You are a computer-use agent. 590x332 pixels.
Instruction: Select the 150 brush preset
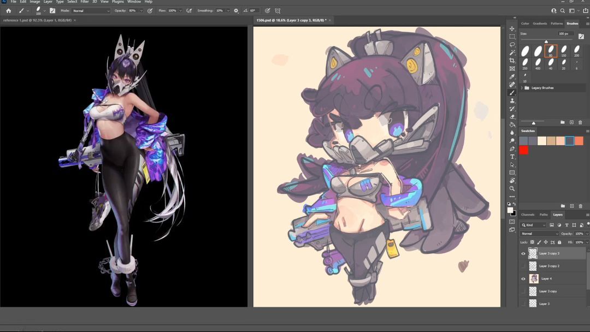pos(564,50)
